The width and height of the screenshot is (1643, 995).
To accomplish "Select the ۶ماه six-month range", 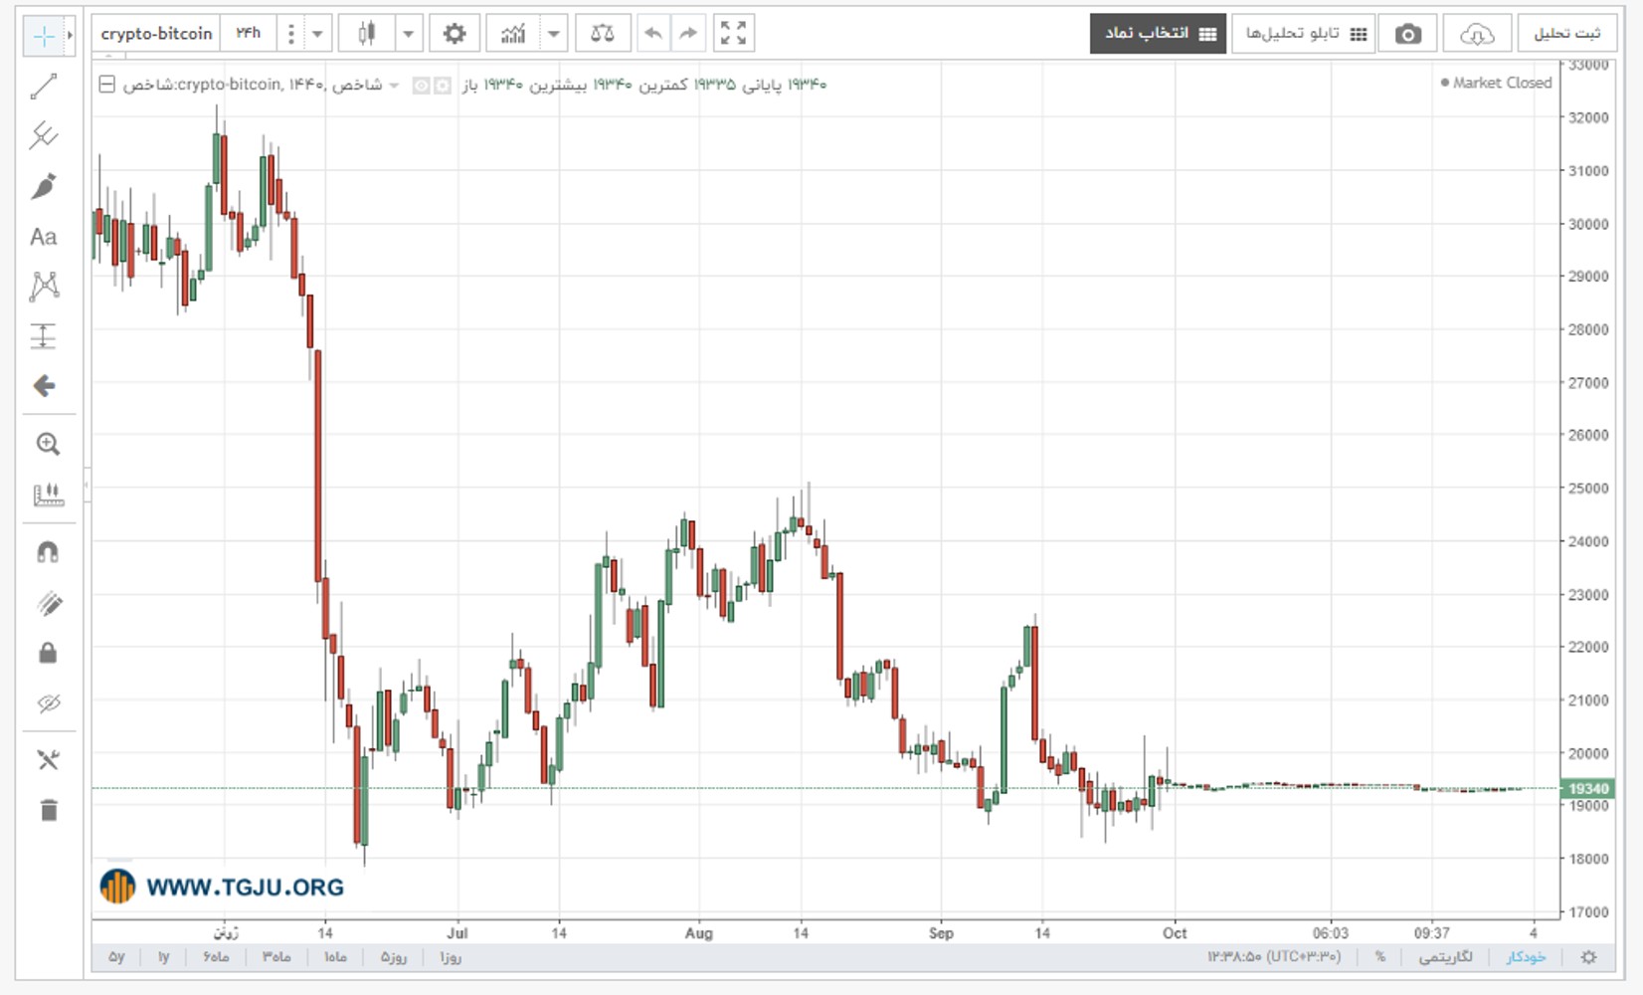I will pos(216,957).
